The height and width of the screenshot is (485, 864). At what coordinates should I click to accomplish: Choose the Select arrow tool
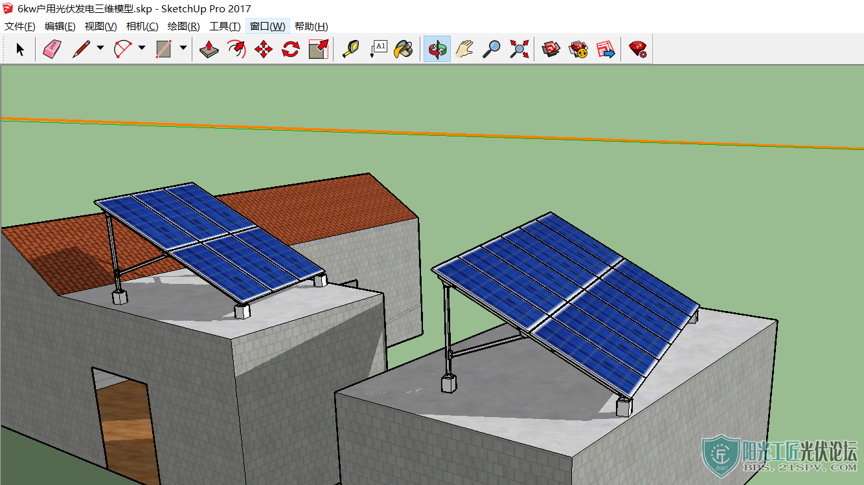pyautogui.click(x=20, y=49)
